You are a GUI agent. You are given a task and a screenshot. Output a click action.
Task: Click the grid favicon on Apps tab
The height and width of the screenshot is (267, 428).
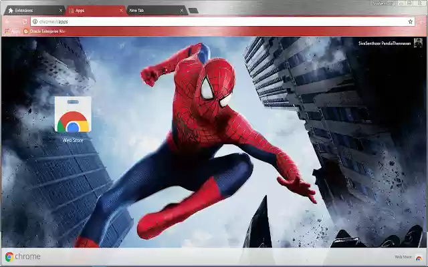(72, 11)
